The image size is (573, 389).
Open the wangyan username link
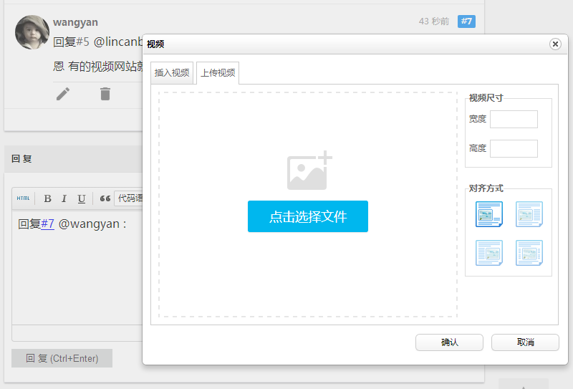pos(75,22)
